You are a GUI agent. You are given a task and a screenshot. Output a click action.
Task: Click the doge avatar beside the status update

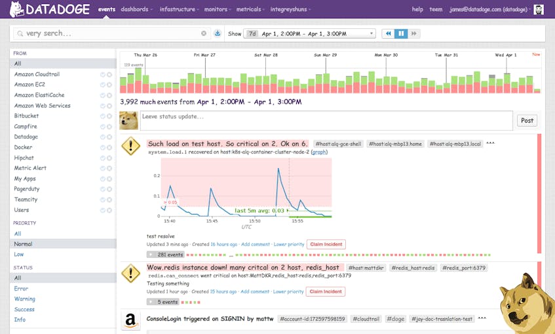point(128,120)
